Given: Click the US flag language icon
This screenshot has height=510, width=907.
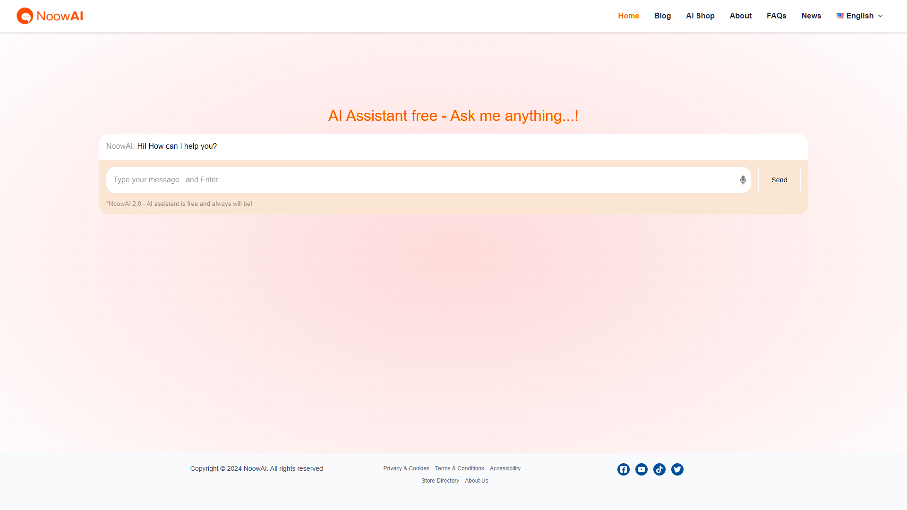Looking at the screenshot, I should (x=840, y=16).
